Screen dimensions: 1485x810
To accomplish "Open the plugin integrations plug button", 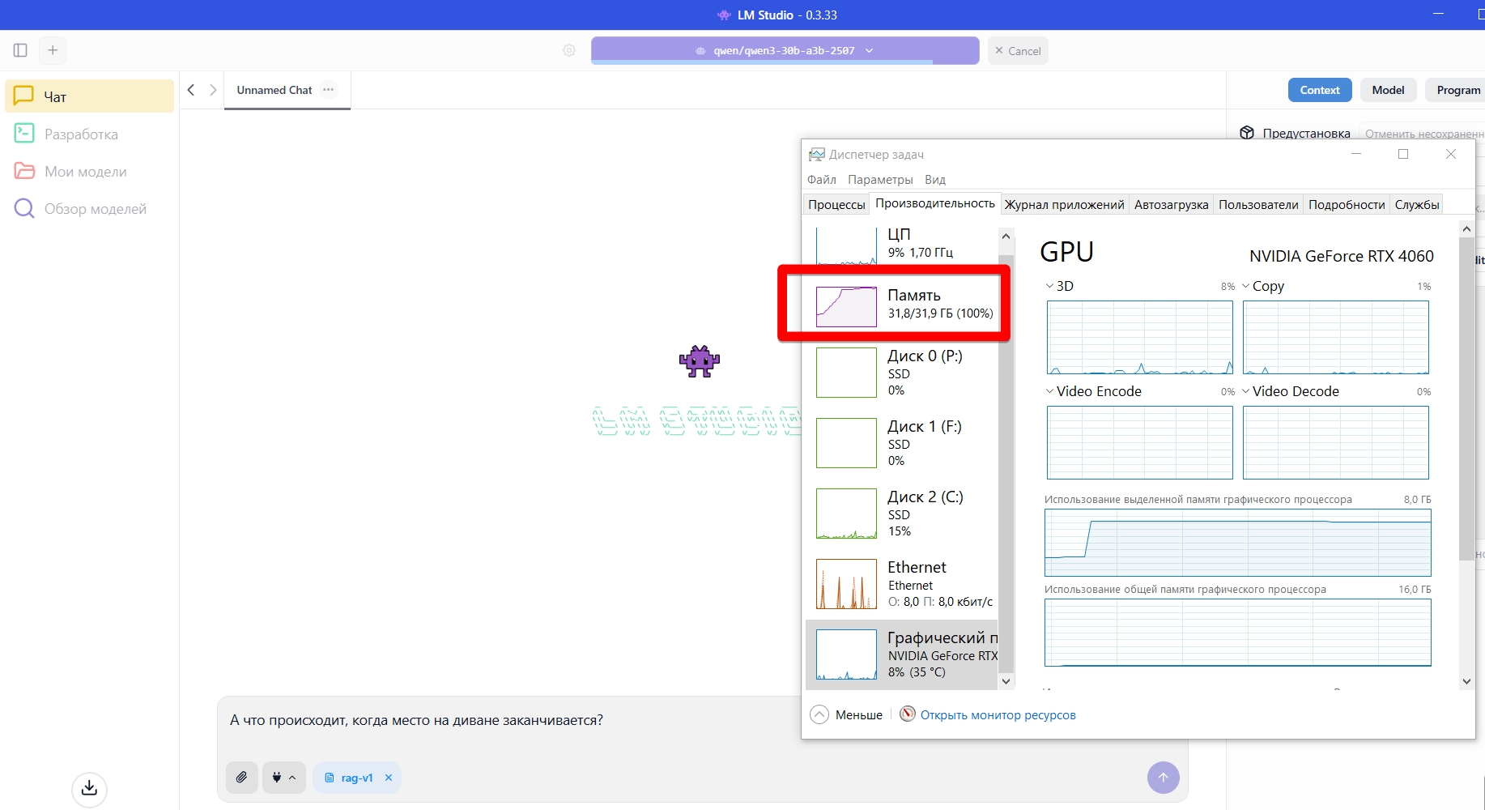I will coord(284,778).
